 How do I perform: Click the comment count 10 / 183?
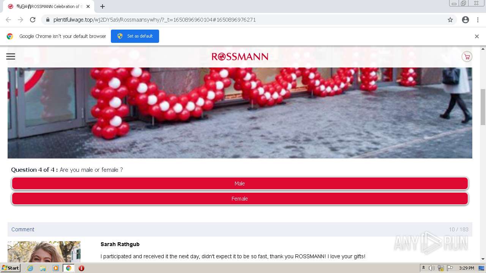click(459, 229)
